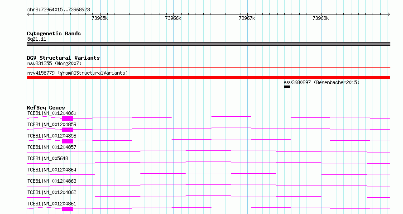Click the magenta exon of NM_001204858
The width and height of the screenshot is (403, 214).
click(x=67, y=141)
